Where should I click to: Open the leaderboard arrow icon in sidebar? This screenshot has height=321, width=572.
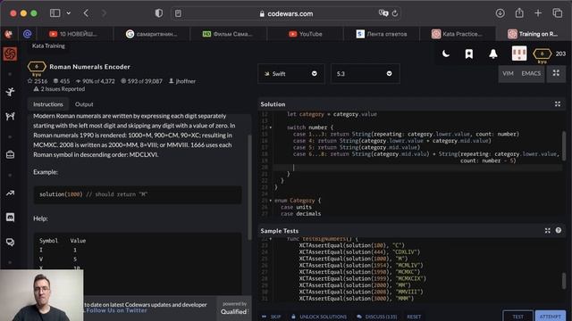coord(10,193)
